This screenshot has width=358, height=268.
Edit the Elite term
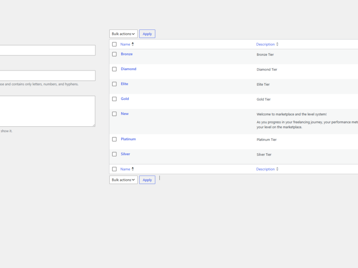(124, 84)
